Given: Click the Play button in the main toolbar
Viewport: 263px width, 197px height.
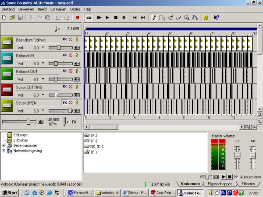Looking at the screenshot, I should pyautogui.click(x=107, y=18).
